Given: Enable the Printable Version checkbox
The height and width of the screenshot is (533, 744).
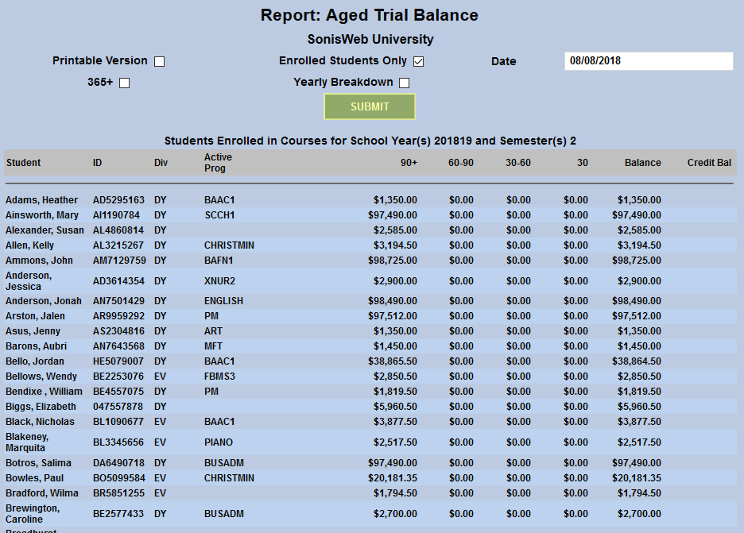Looking at the screenshot, I should tap(158, 60).
